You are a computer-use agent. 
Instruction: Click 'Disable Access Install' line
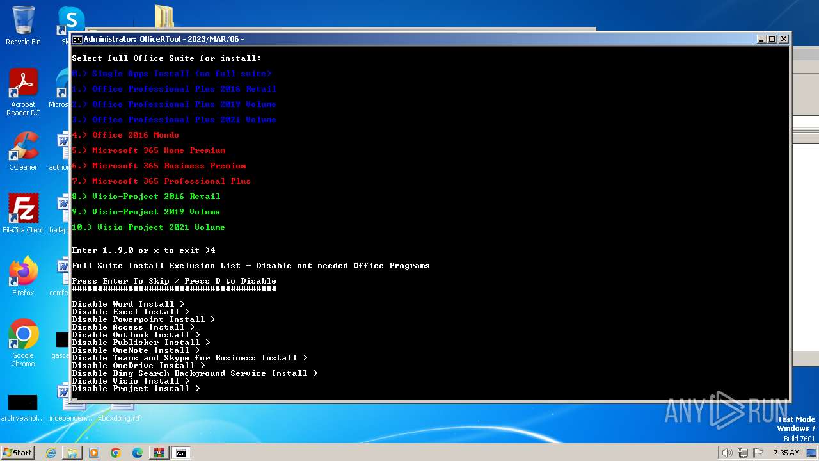pyautogui.click(x=133, y=327)
